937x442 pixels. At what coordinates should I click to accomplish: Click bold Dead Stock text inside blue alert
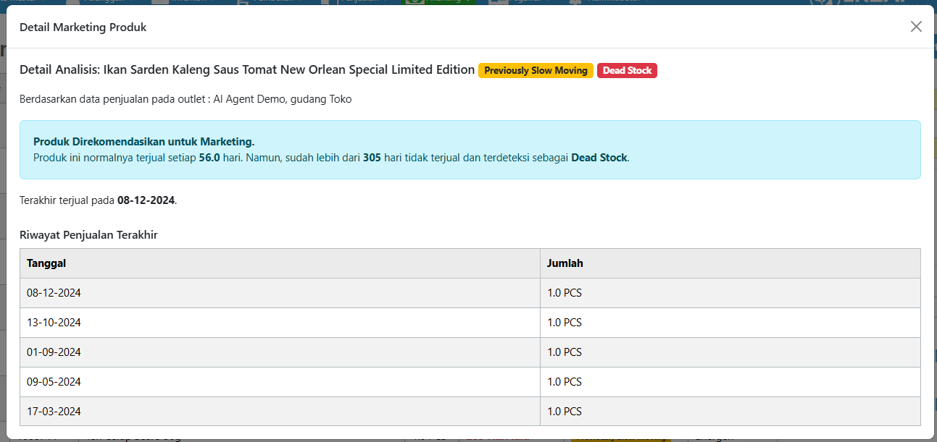click(x=599, y=158)
